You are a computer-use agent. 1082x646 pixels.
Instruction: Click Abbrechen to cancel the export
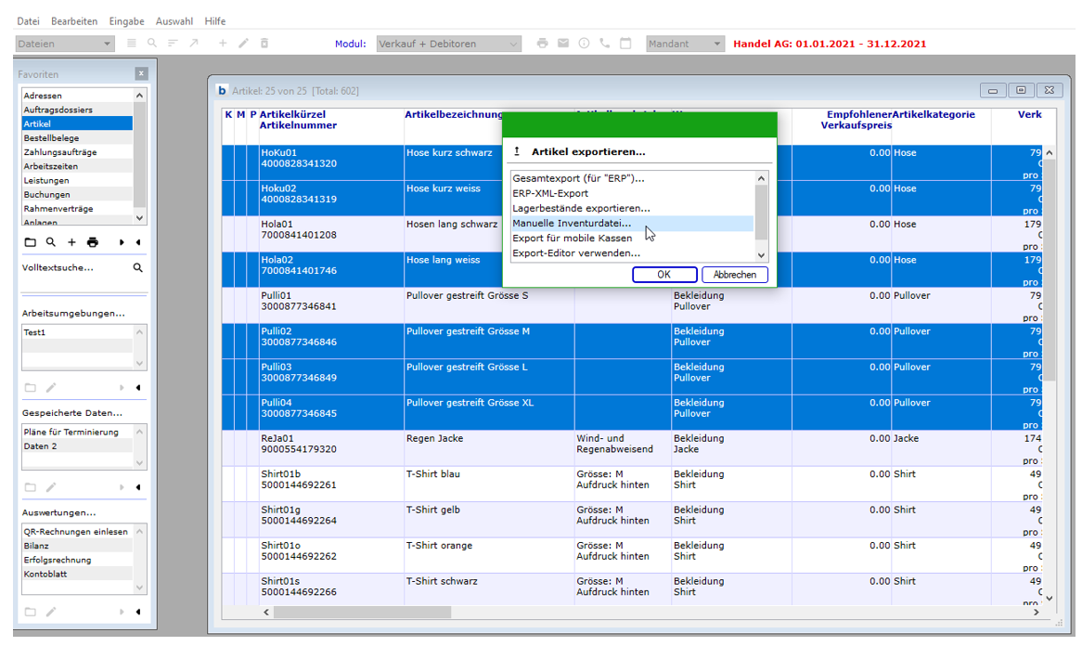click(x=735, y=275)
